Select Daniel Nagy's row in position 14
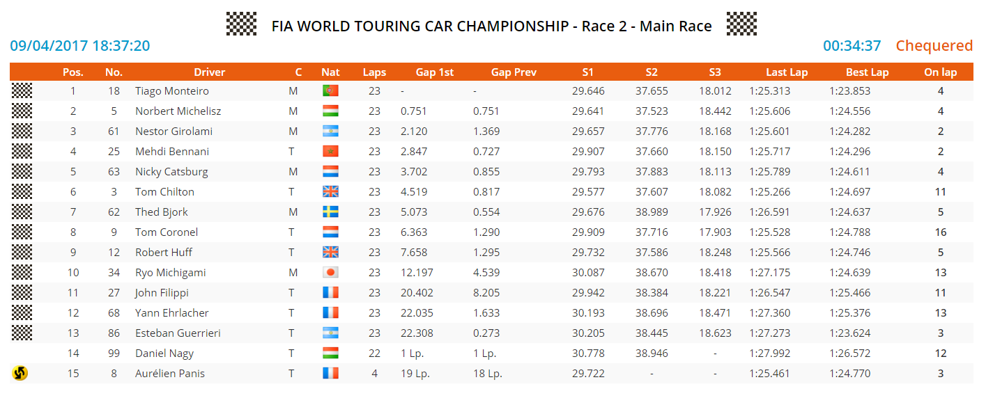 click(x=164, y=354)
